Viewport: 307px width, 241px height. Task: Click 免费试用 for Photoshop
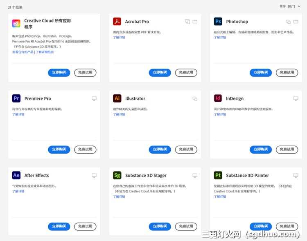pos(287,73)
